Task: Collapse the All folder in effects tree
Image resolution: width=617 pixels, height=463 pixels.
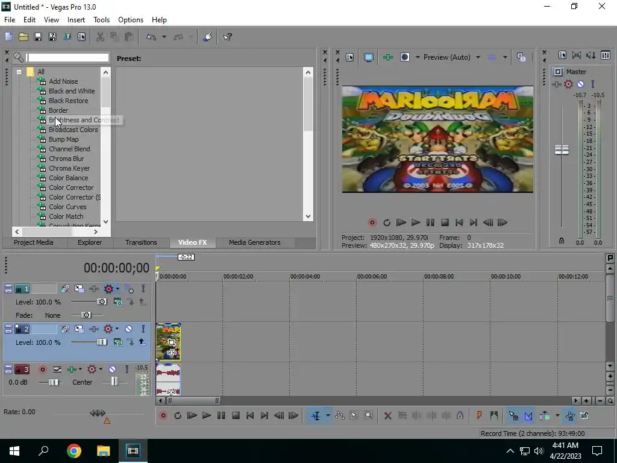Action: [19, 72]
